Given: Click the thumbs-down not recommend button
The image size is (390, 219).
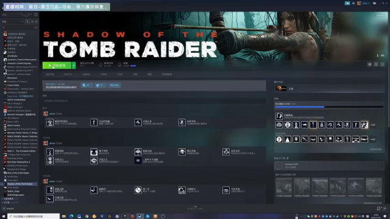Looking at the screenshot, I should click(x=101, y=85).
